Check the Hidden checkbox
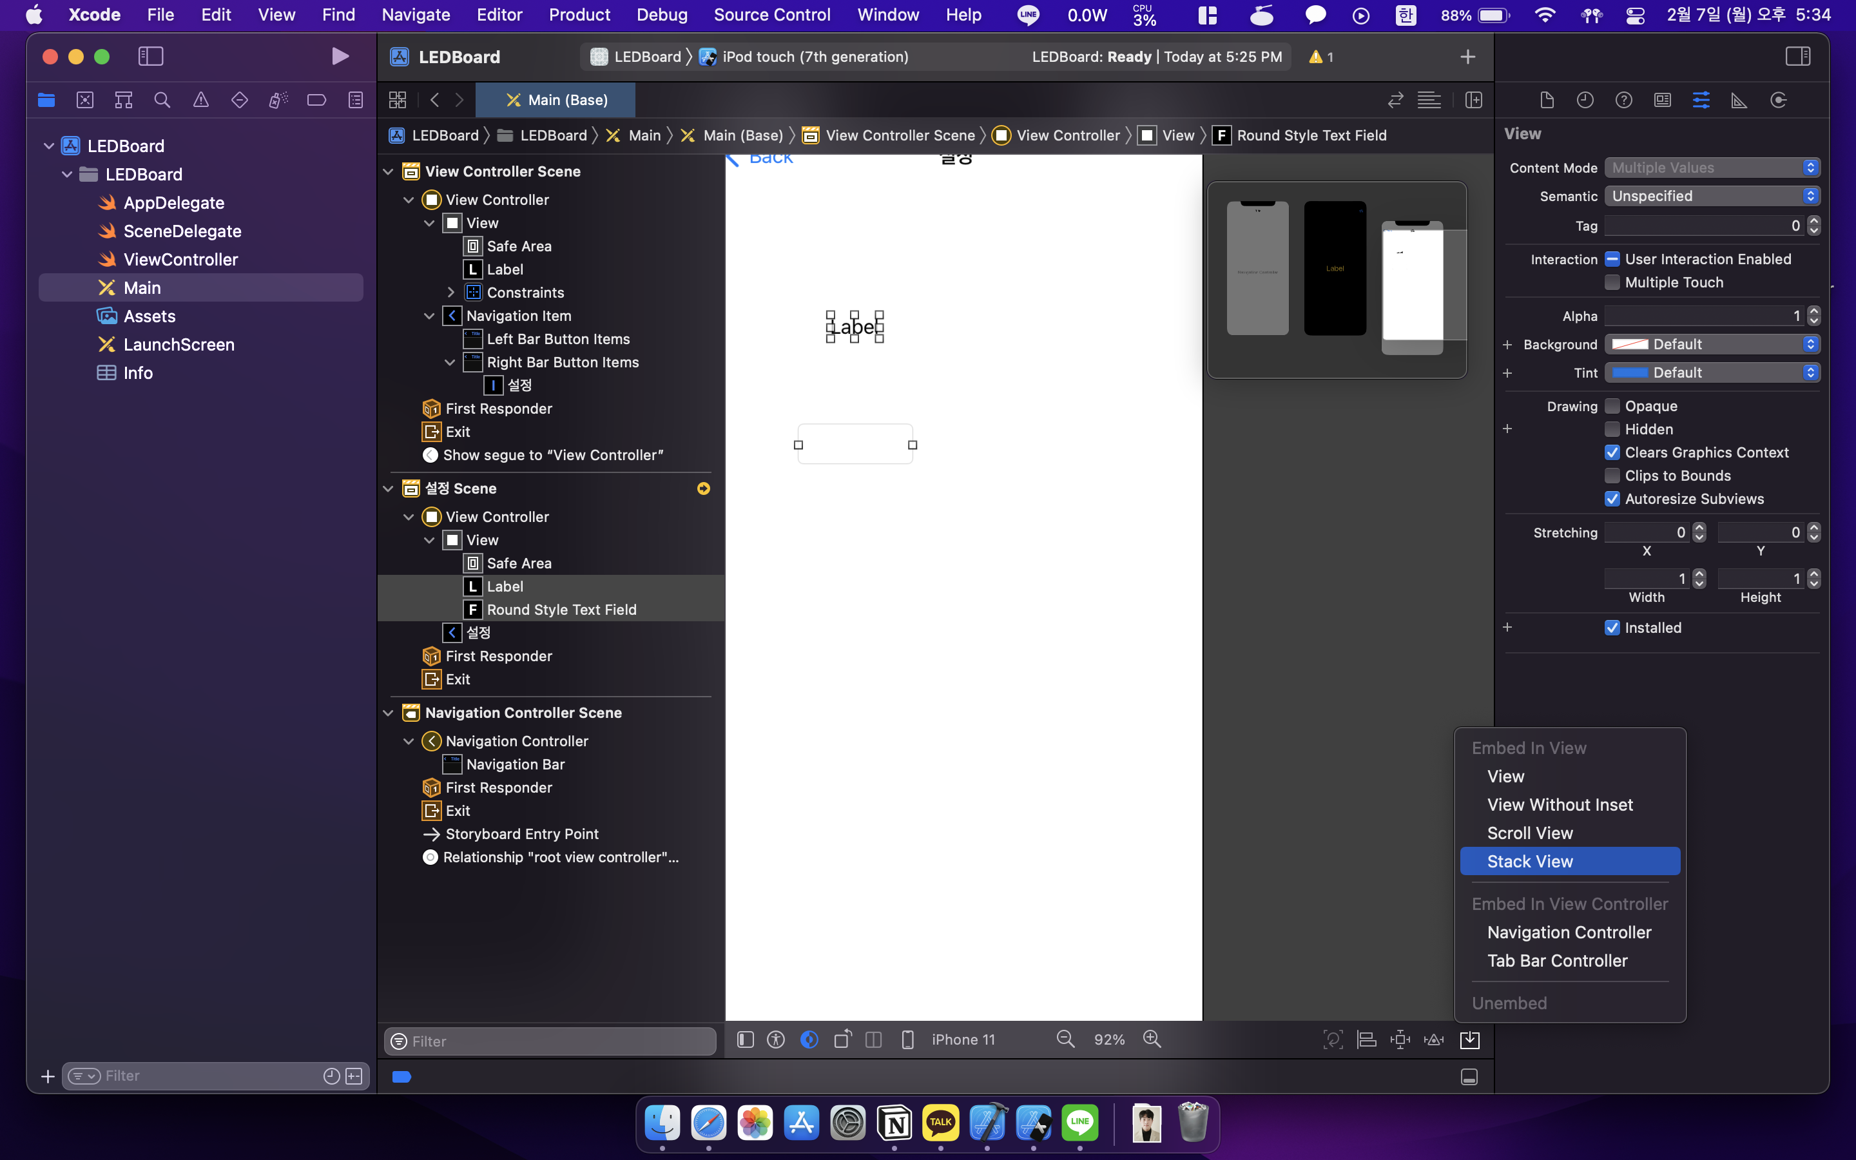 pyautogui.click(x=1612, y=429)
